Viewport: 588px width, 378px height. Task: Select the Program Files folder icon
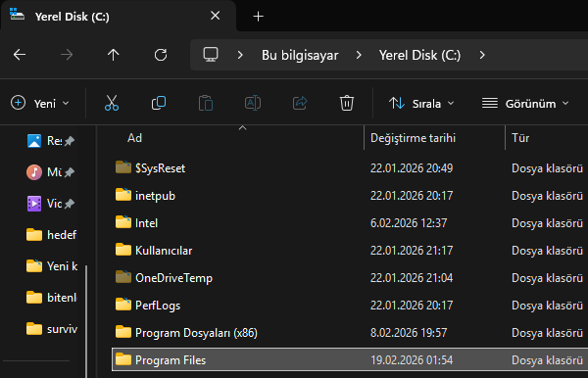click(123, 359)
